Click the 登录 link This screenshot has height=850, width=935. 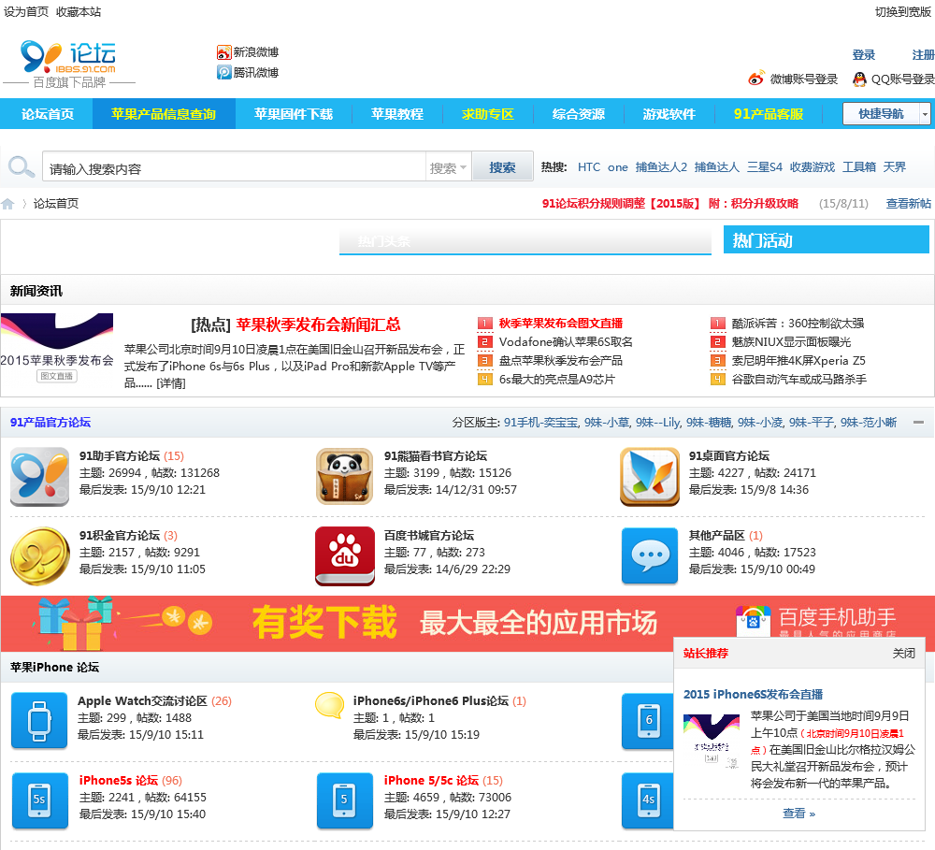pyautogui.click(x=863, y=55)
